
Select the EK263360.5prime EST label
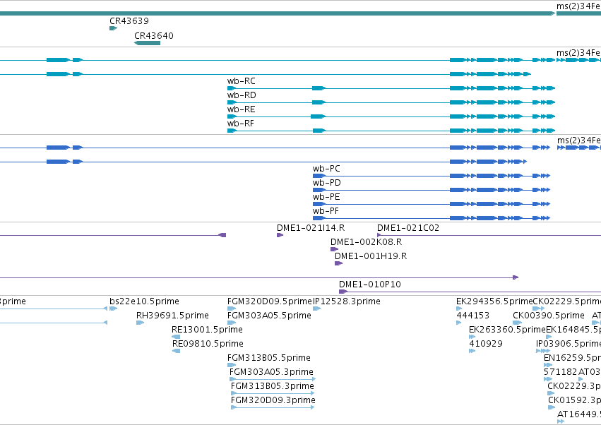point(507,330)
